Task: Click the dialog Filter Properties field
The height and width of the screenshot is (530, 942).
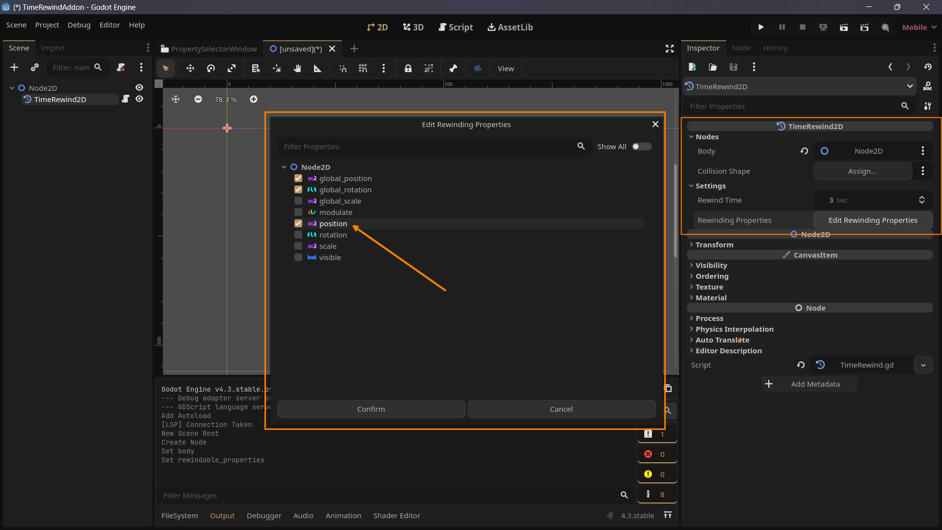Action: (x=427, y=147)
